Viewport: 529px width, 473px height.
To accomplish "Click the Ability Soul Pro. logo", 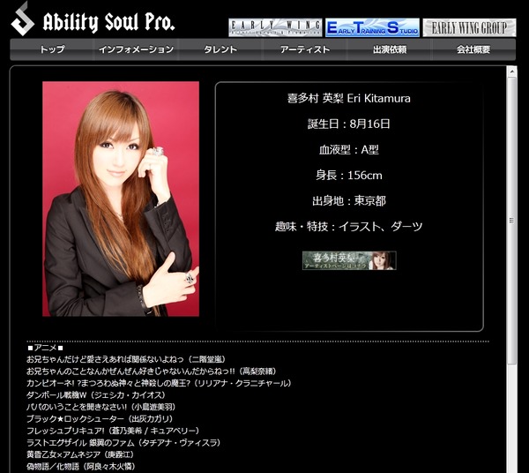I will tap(93, 19).
